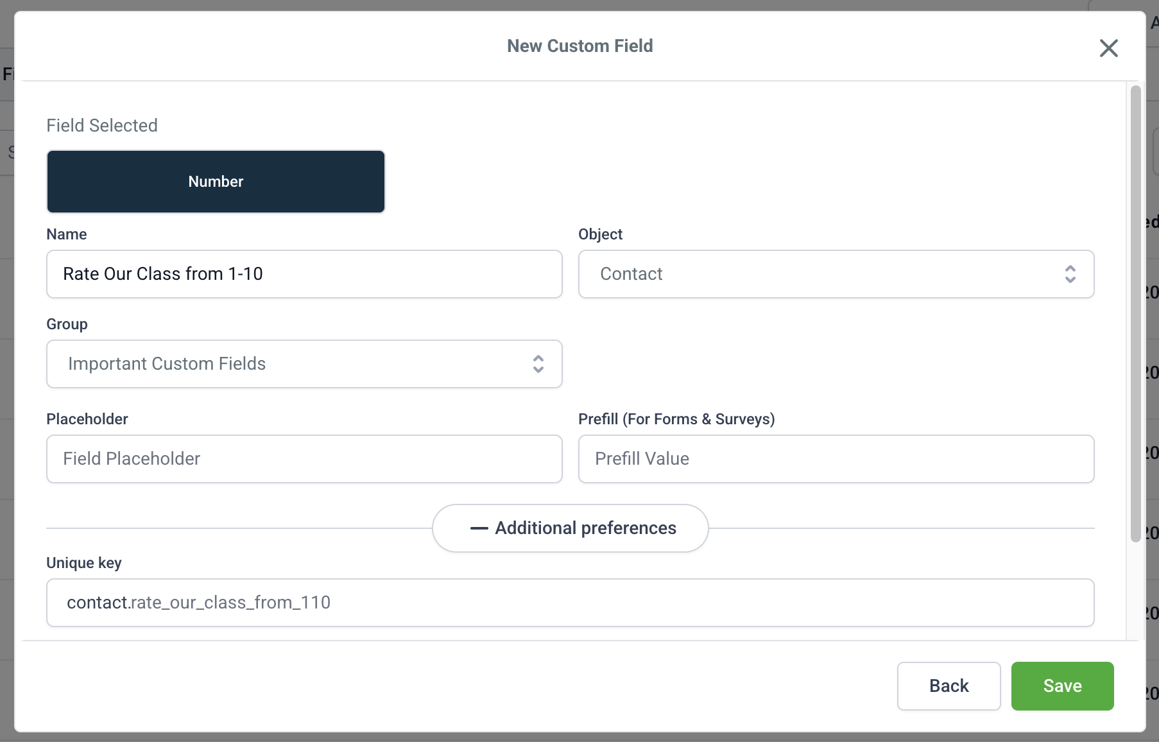Collapse the Additional preferences section
Image resolution: width=1159 pixels, height=742 pixels.
coord(585,528)
